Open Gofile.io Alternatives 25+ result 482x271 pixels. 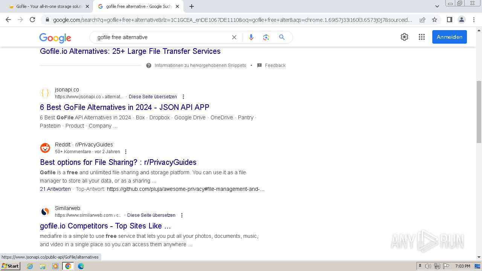click(130, 51)
